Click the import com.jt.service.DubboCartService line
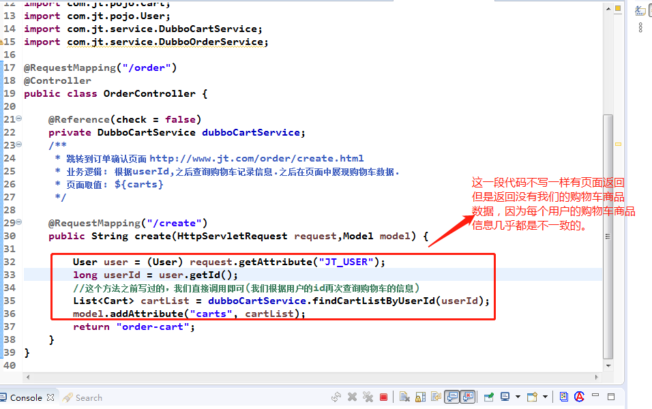This screenshot has height=409, width=652. [x=143, y=29]
